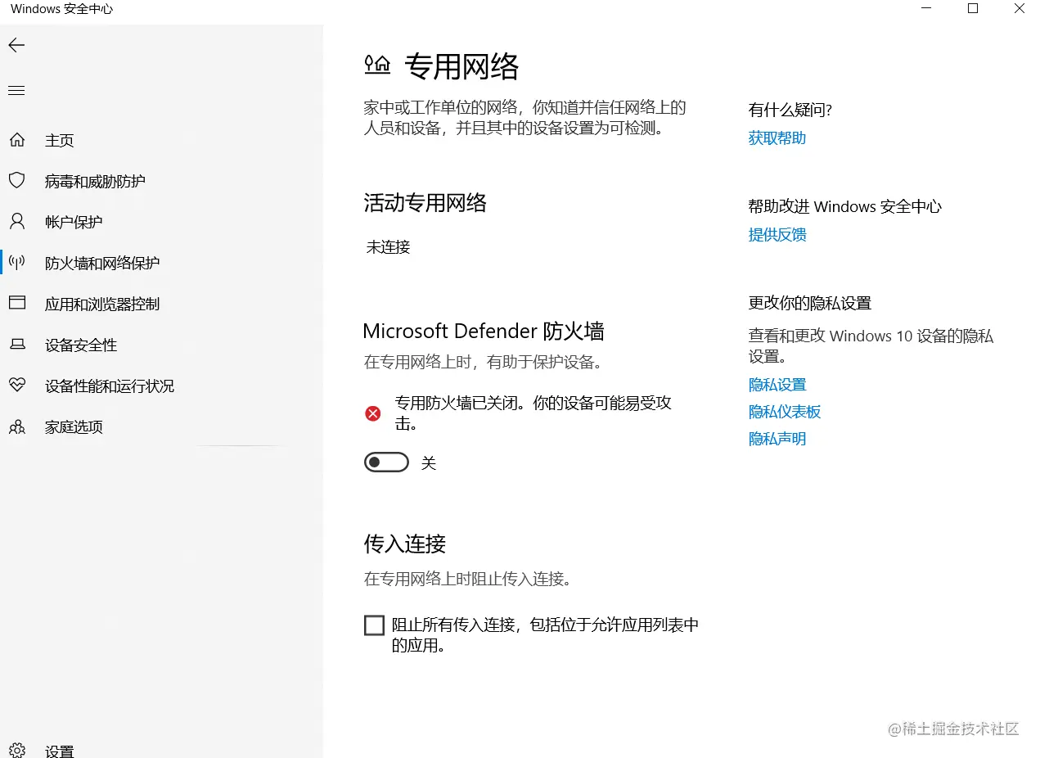
Task: Click 帮助改进 Windows 安全中心 heading
Action: point(845,206)
